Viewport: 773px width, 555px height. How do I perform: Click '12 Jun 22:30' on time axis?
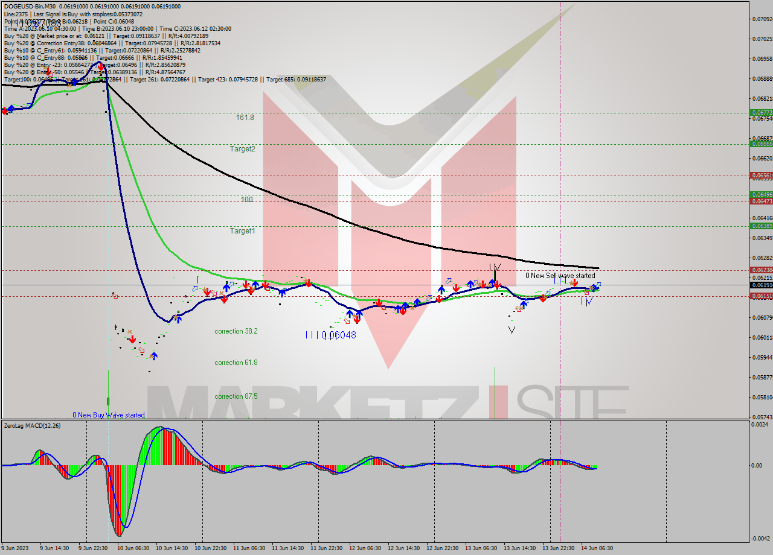coord(442,548)
